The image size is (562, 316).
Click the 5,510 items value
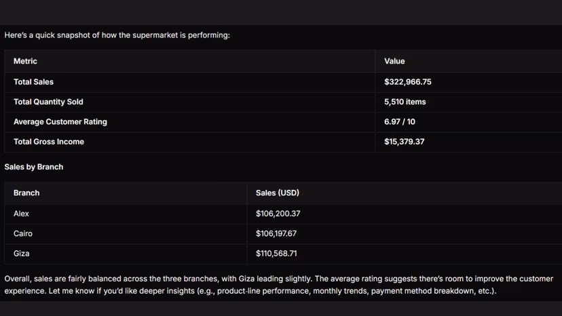tap(405, 102)
